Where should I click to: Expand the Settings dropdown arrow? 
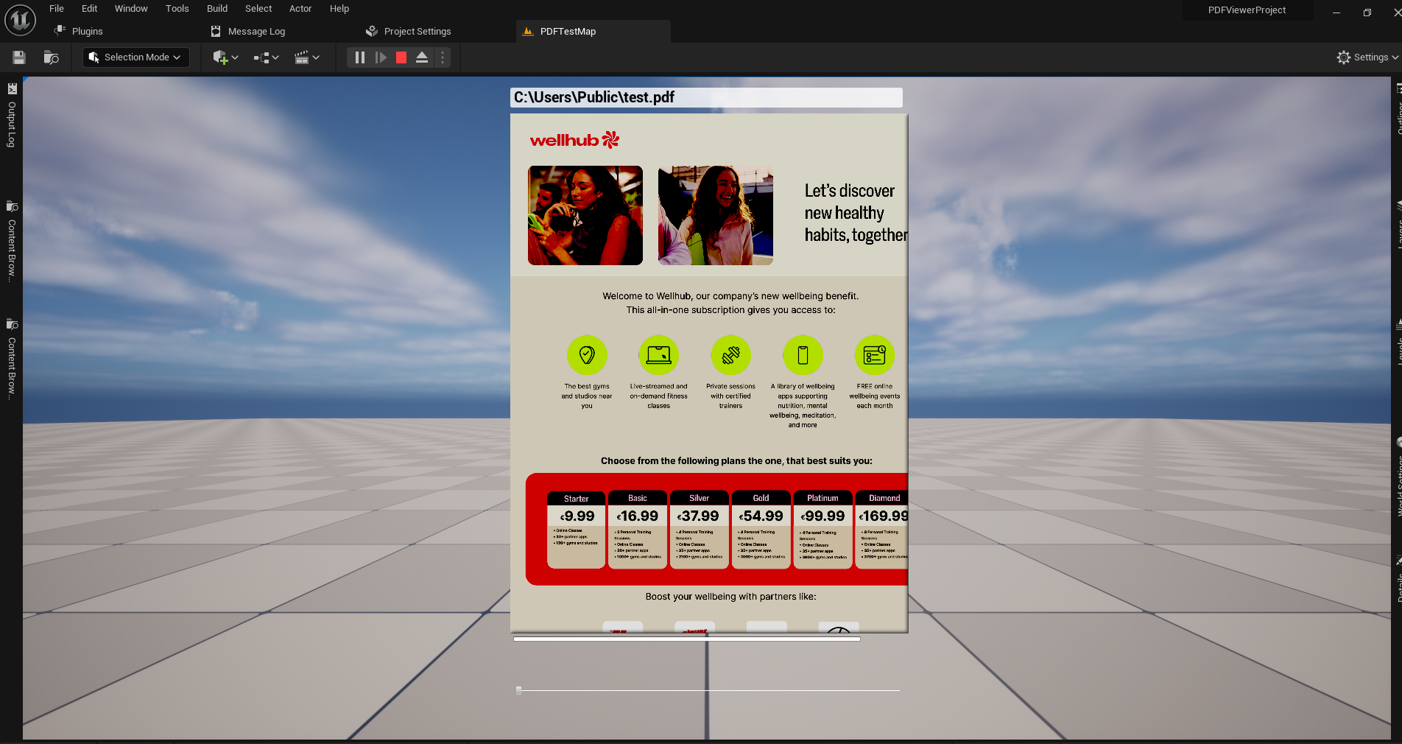click(1395, 57)
